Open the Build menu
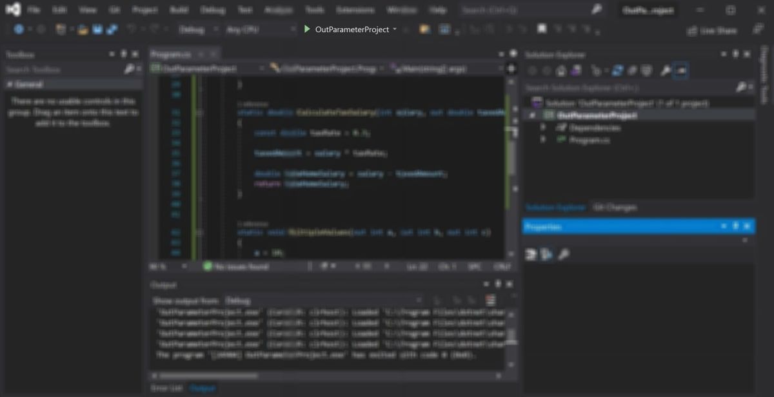This screenshot has height=397, width=774. (x=179, y=10)
